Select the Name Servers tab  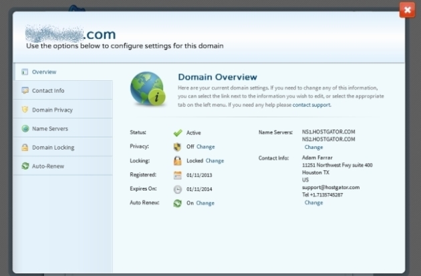point(50,128)
